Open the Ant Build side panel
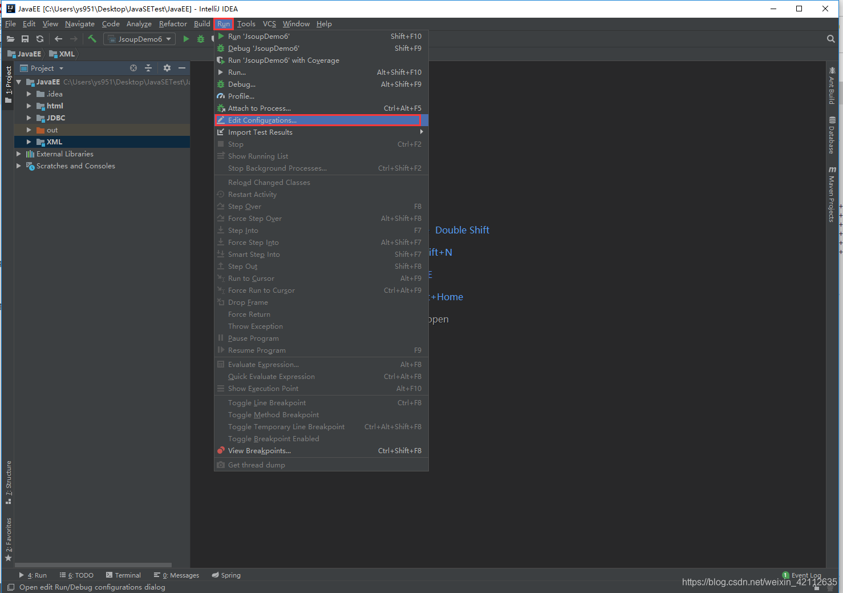This screenshot has width=843, height=593. pos(832,86)
